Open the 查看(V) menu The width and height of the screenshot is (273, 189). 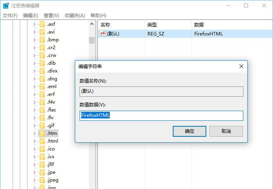pyautogui.click(x=51, y=16)
